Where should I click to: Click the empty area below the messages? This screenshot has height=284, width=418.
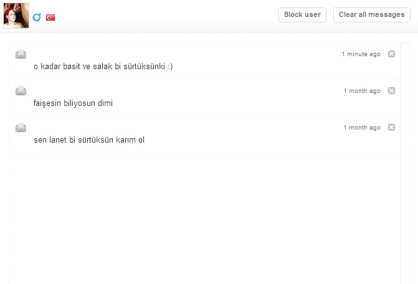tap(204, 218)
